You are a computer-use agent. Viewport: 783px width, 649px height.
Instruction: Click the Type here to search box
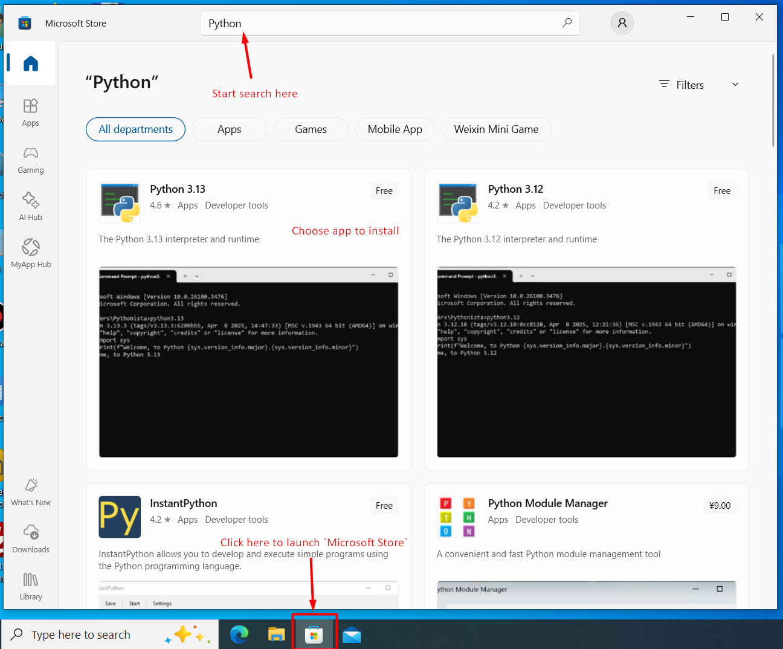point(110,634)
